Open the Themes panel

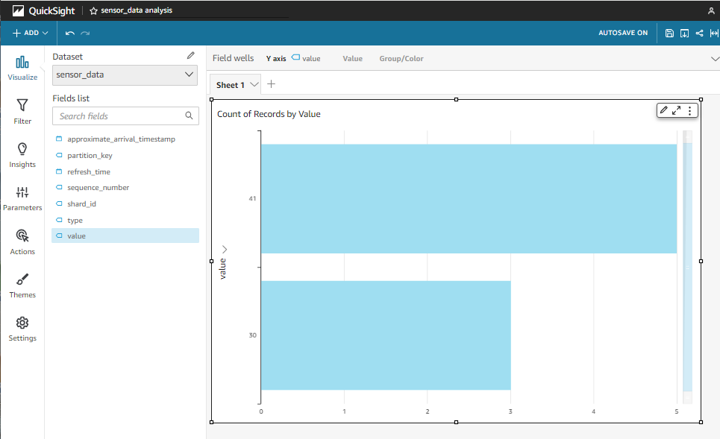(x=22, y=285)
